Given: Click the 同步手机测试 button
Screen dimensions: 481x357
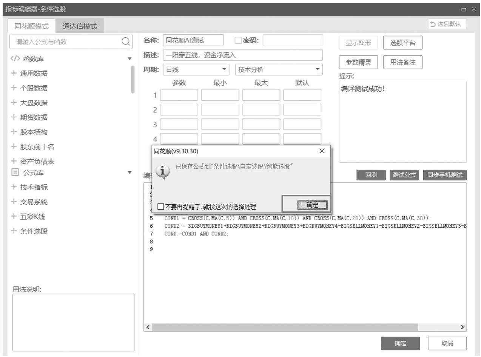Looking at the screenshot, I should pyautogui.click(x=445, y=175).
